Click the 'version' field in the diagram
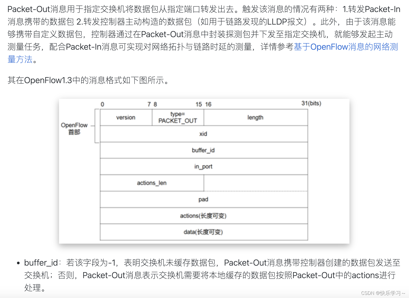The width and height of the screenshot is (409, 298). point(126,118)
